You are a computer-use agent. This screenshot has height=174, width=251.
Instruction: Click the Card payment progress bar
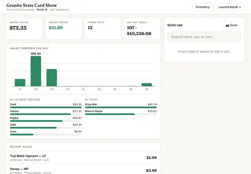(46, 107)
